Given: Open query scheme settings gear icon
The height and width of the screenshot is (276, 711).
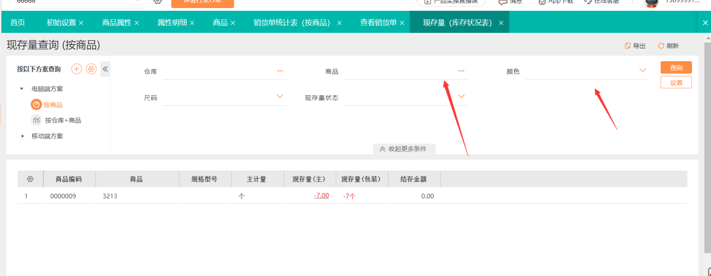Looking at the screenshot, I should pos(91,69).
